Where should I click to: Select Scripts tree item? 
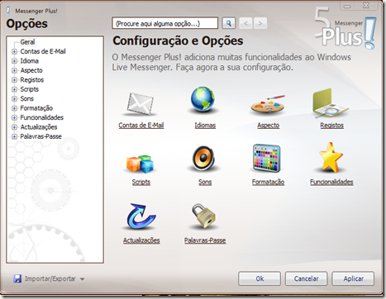pyautogui.click(x=29, y=89)
